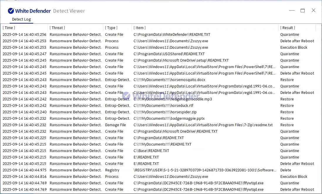
Task: Select the Damage File 7-Zip readme.txt row
Action: (203, 125)
